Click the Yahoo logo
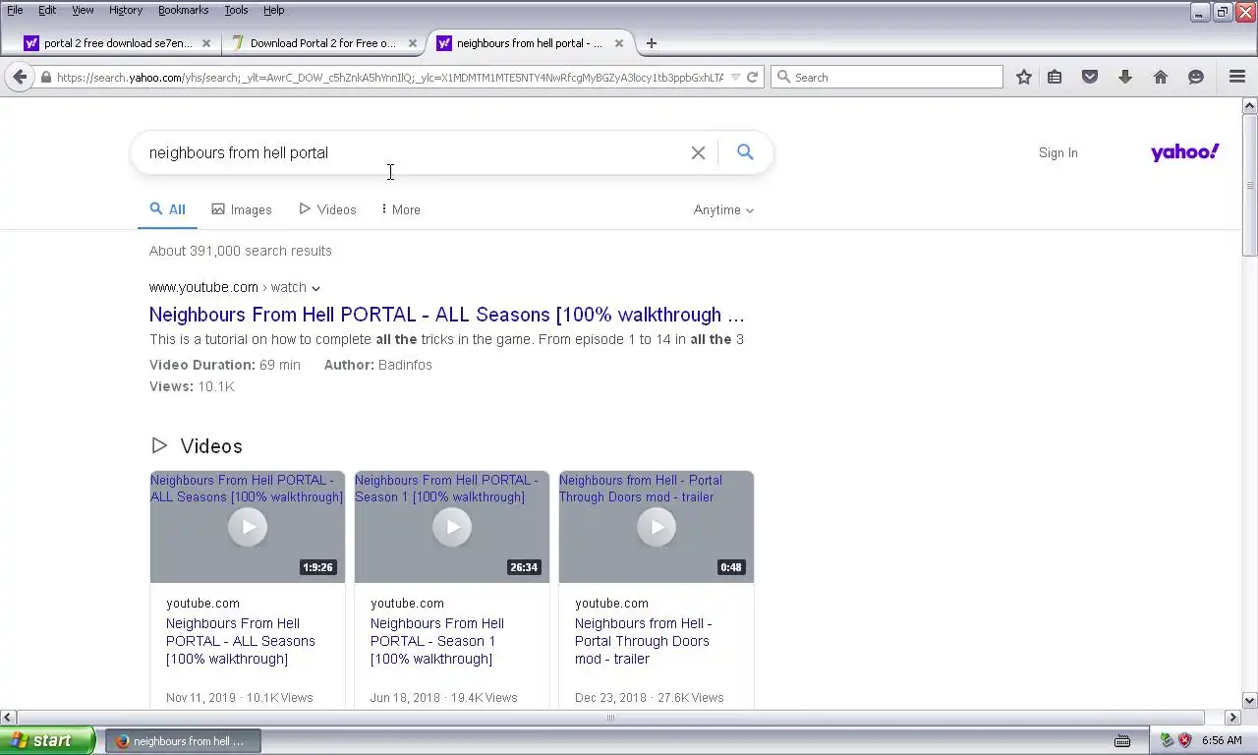The width and height of the screenshot is (1258, 755). click(x=1184, y=152)
